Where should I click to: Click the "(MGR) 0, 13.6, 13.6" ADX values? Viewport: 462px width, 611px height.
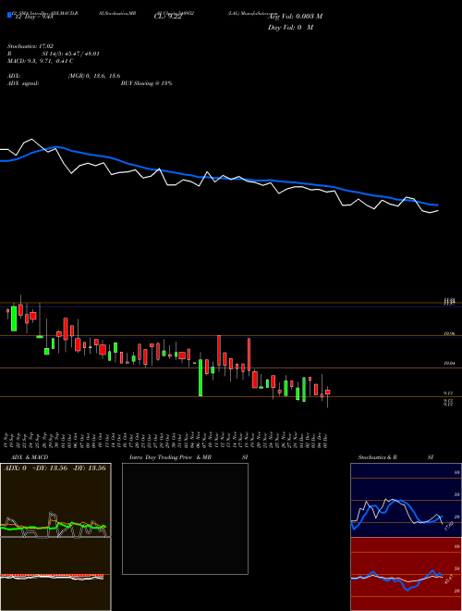(94, 76)
